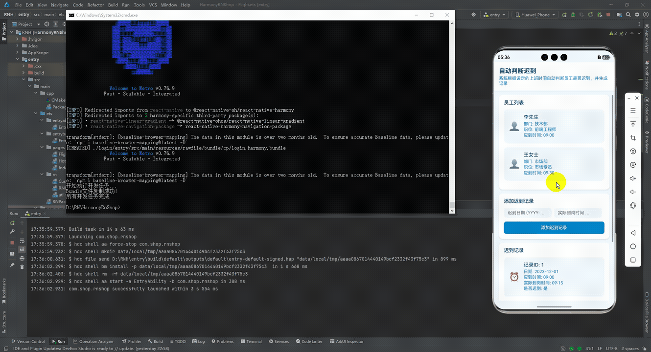Click the print icon in Run console

point(22,258)
